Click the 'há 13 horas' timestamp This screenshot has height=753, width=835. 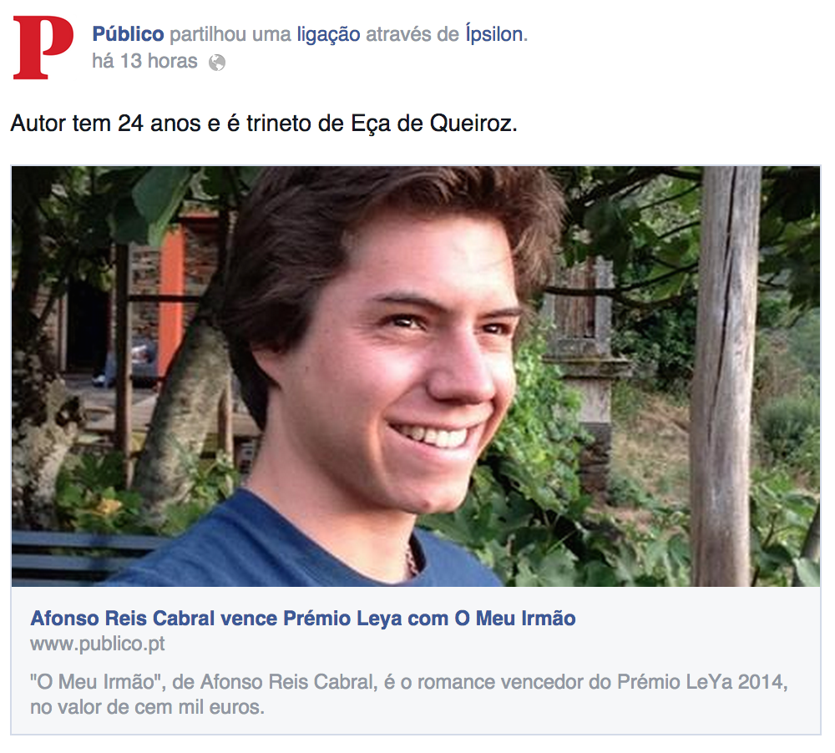click(144, 61)
